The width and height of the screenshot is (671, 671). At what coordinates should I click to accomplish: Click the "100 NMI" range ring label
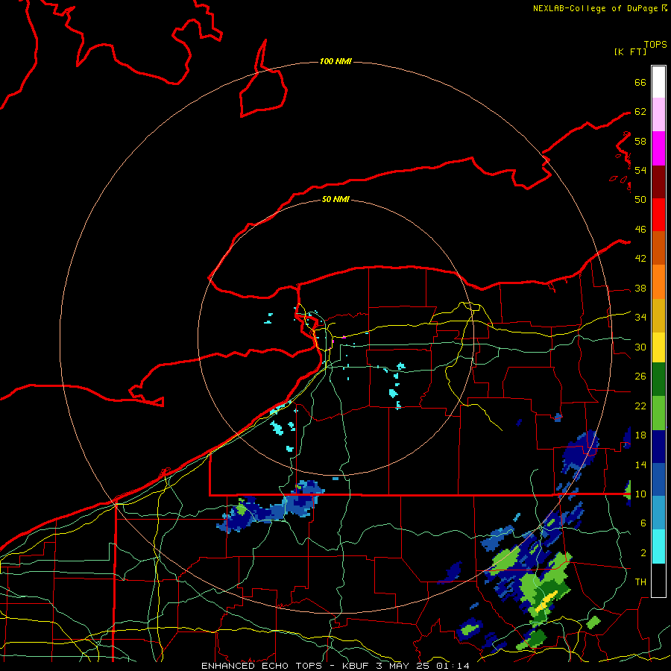click(x=335, y=61)
